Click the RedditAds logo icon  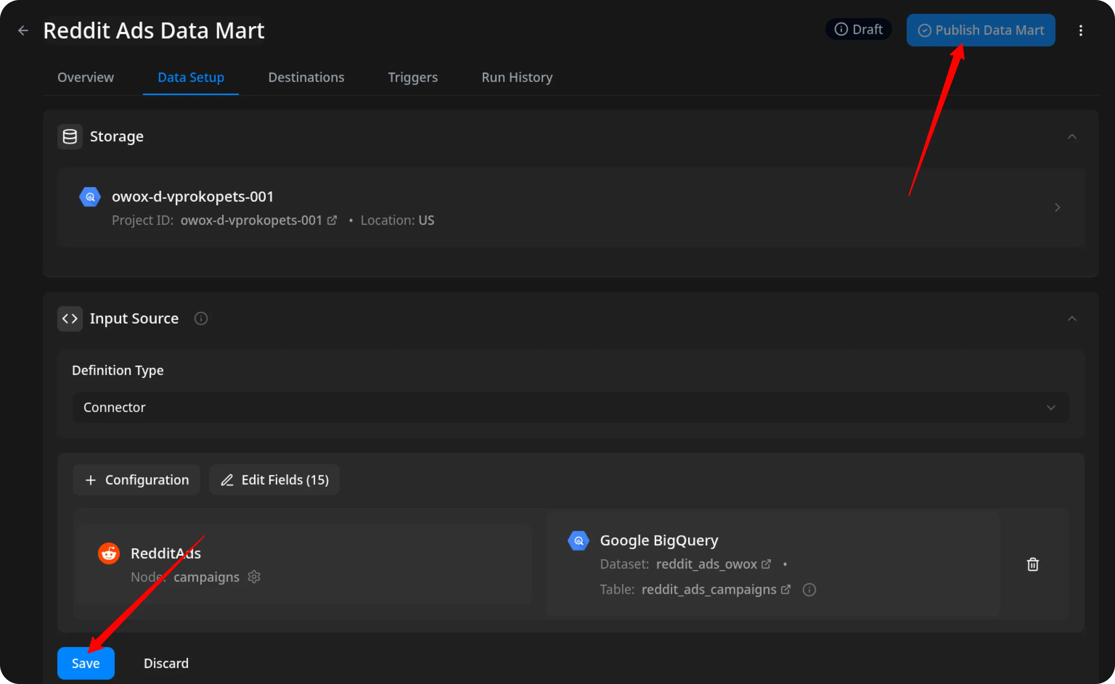click(109, 553)
